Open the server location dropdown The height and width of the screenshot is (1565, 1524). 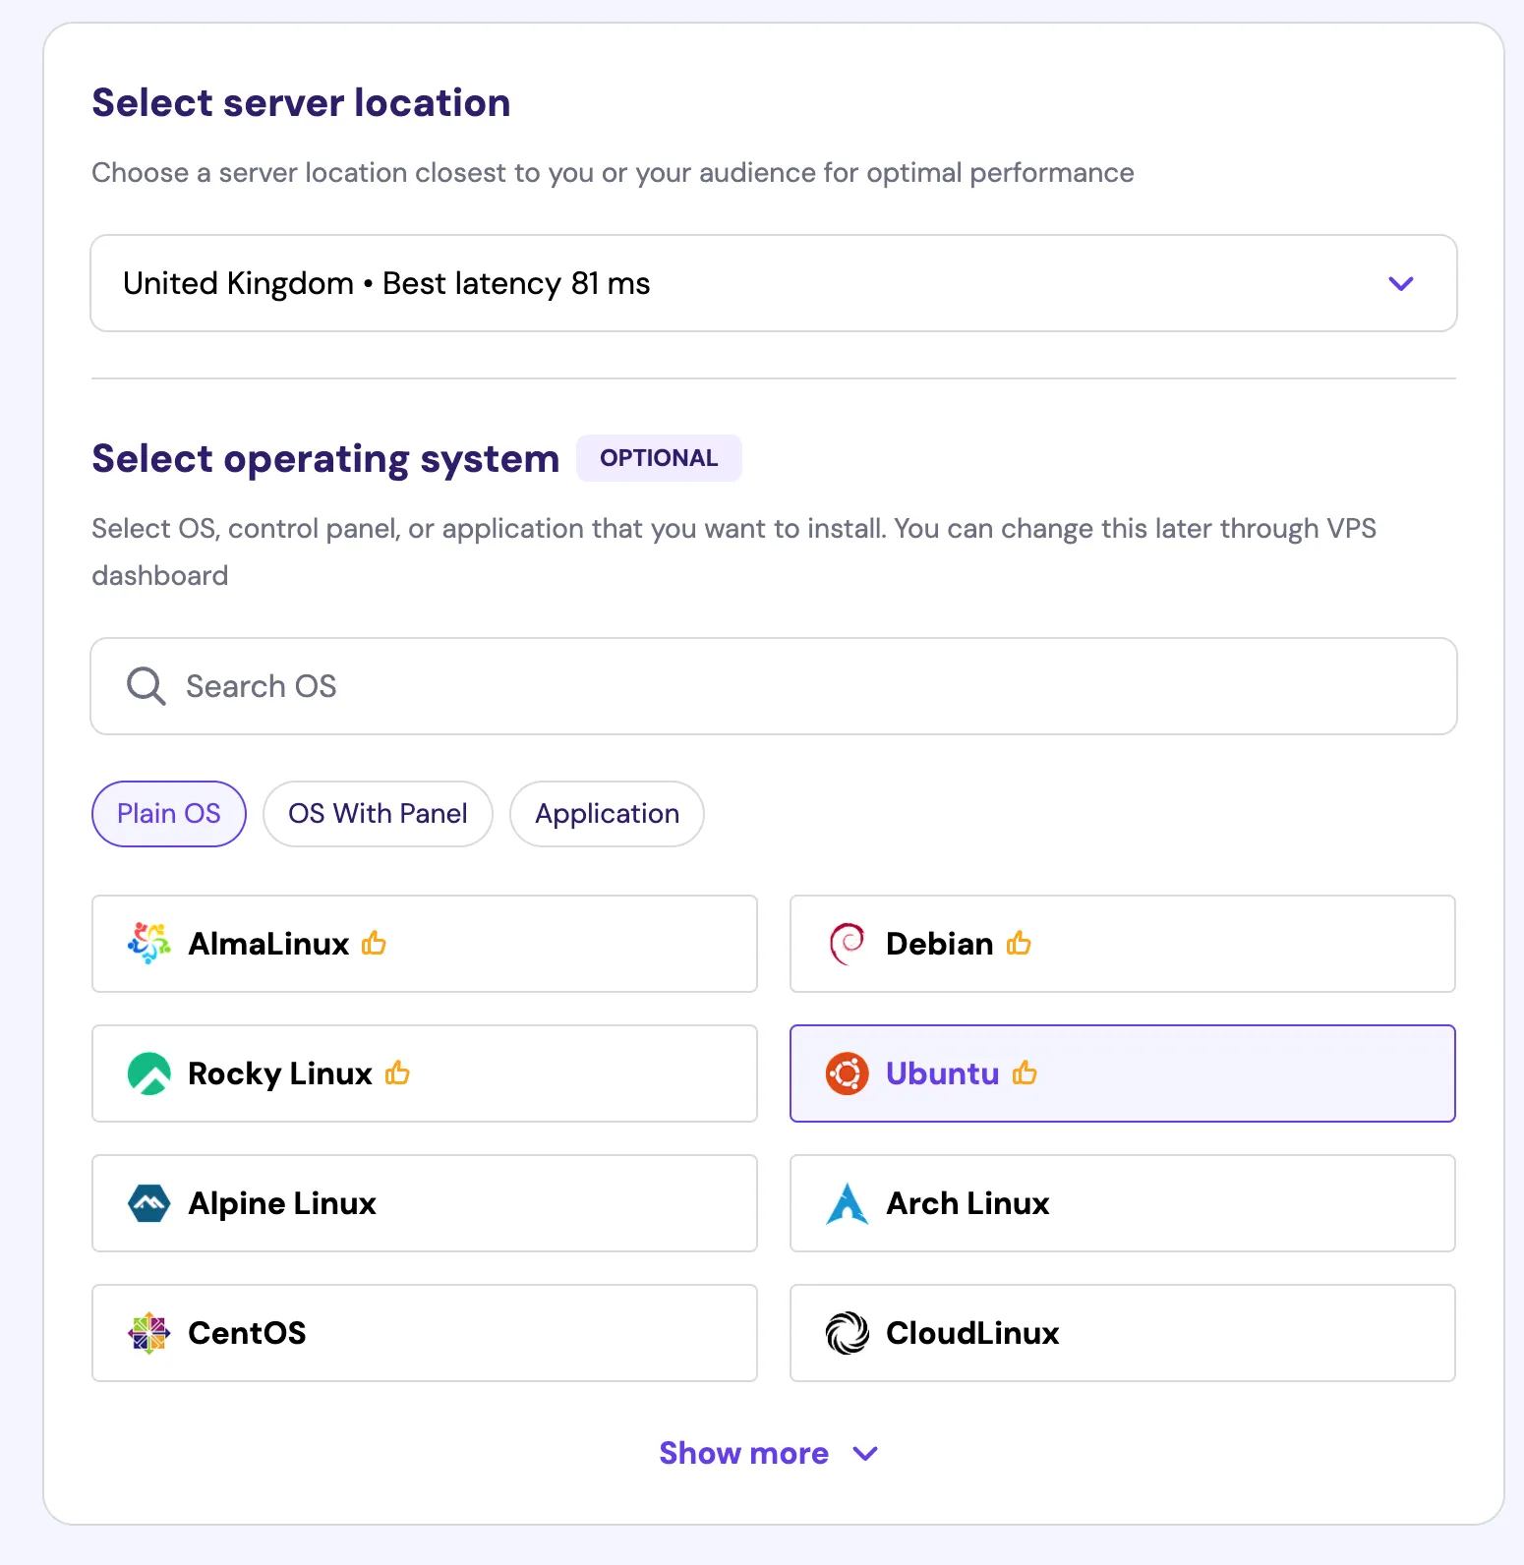pos(774,283)
